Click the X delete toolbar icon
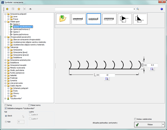This screenshot has width=167, height=130. coord(25,9)
